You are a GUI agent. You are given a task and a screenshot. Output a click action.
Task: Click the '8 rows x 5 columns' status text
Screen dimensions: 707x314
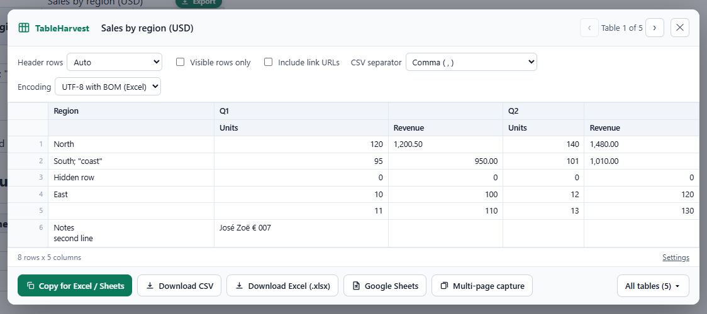[x=49, y=257]
